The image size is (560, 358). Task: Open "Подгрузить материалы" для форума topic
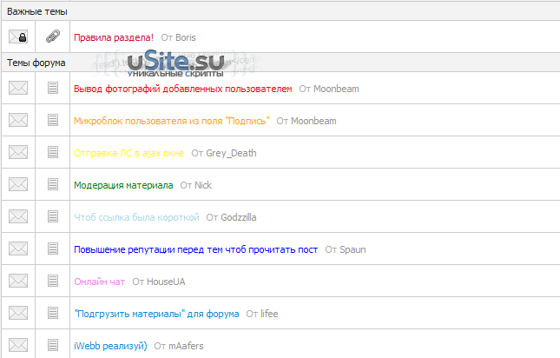pyautogui.click(x=156, y=314)
